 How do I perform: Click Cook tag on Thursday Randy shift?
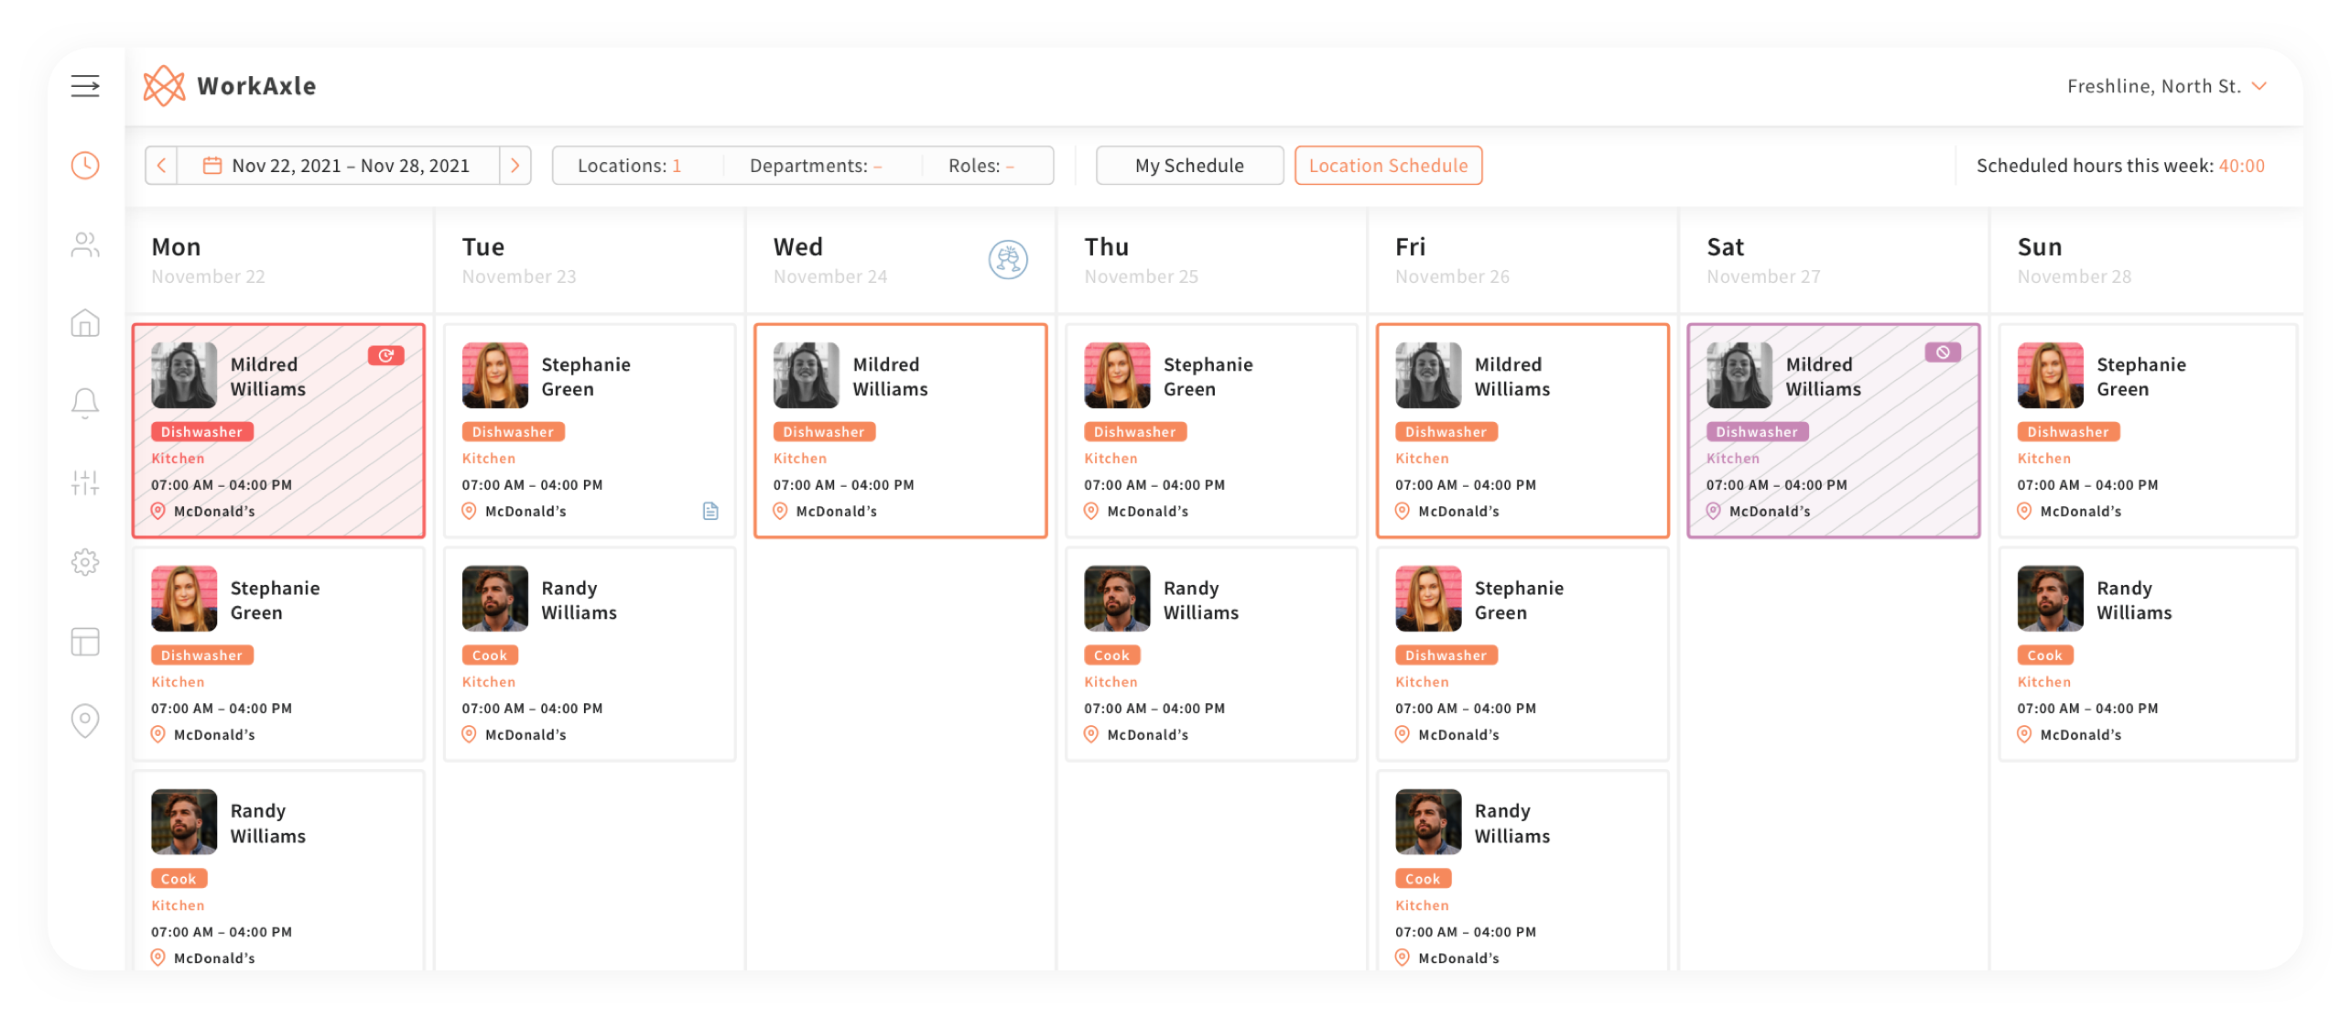click(x=1111, y=655)
